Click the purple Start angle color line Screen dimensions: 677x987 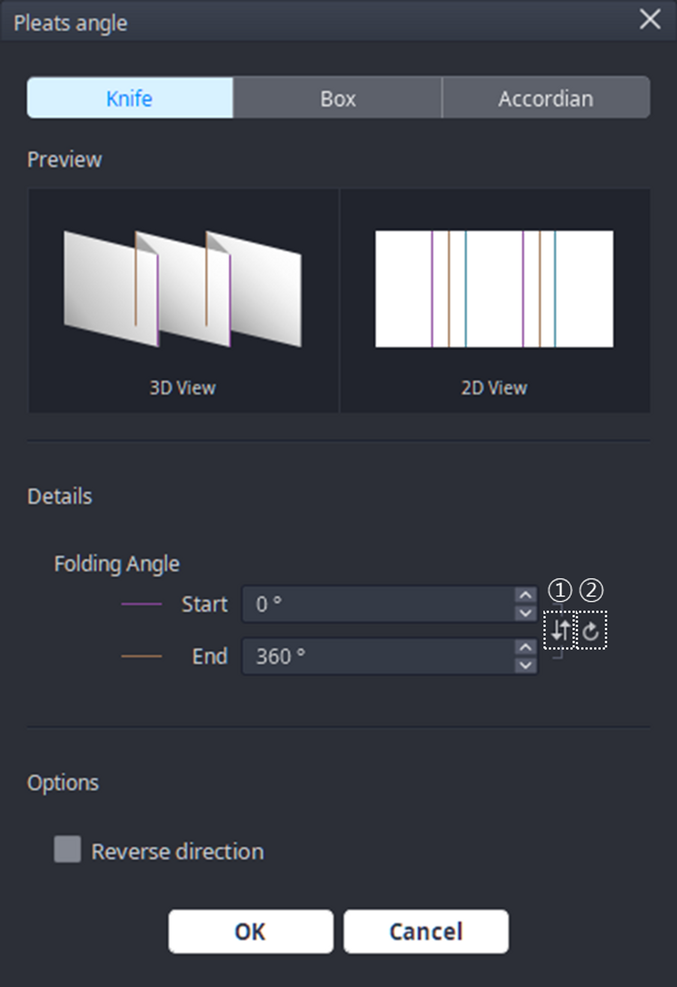140,604
